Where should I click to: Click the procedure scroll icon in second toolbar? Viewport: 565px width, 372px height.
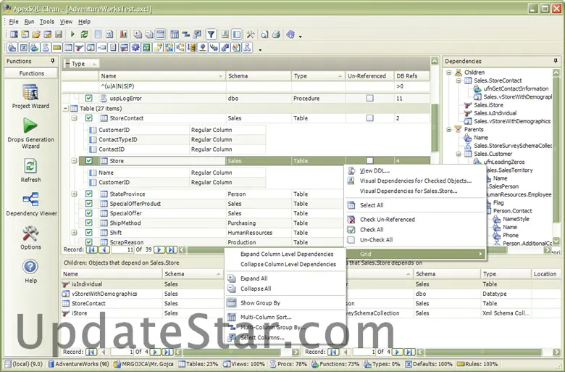46,48
